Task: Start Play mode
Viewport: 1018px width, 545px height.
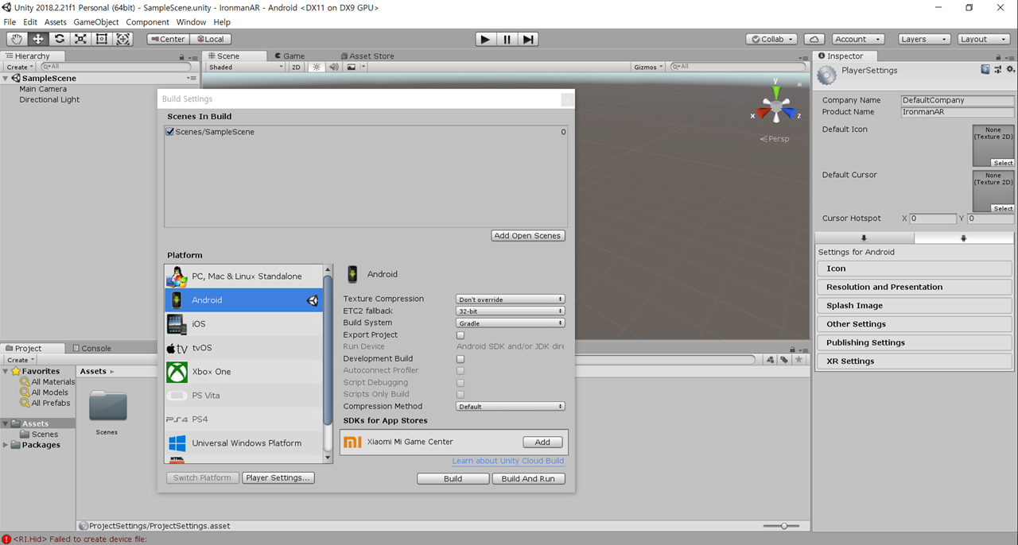Action: tap(485, 39)
